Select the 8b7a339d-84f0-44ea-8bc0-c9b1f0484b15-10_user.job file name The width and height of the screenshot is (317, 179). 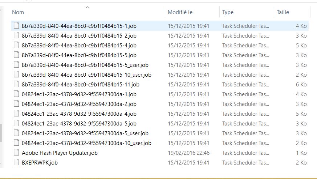click(x=86, y=75)
